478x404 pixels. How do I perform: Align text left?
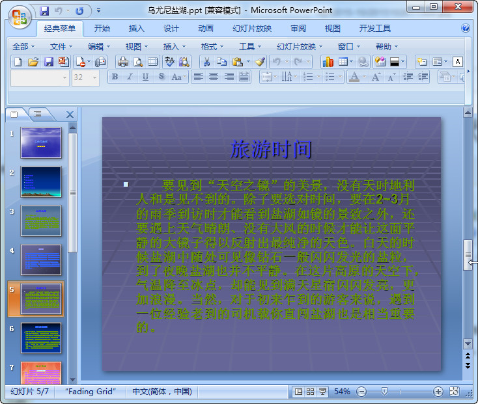[x=199, y=77]
